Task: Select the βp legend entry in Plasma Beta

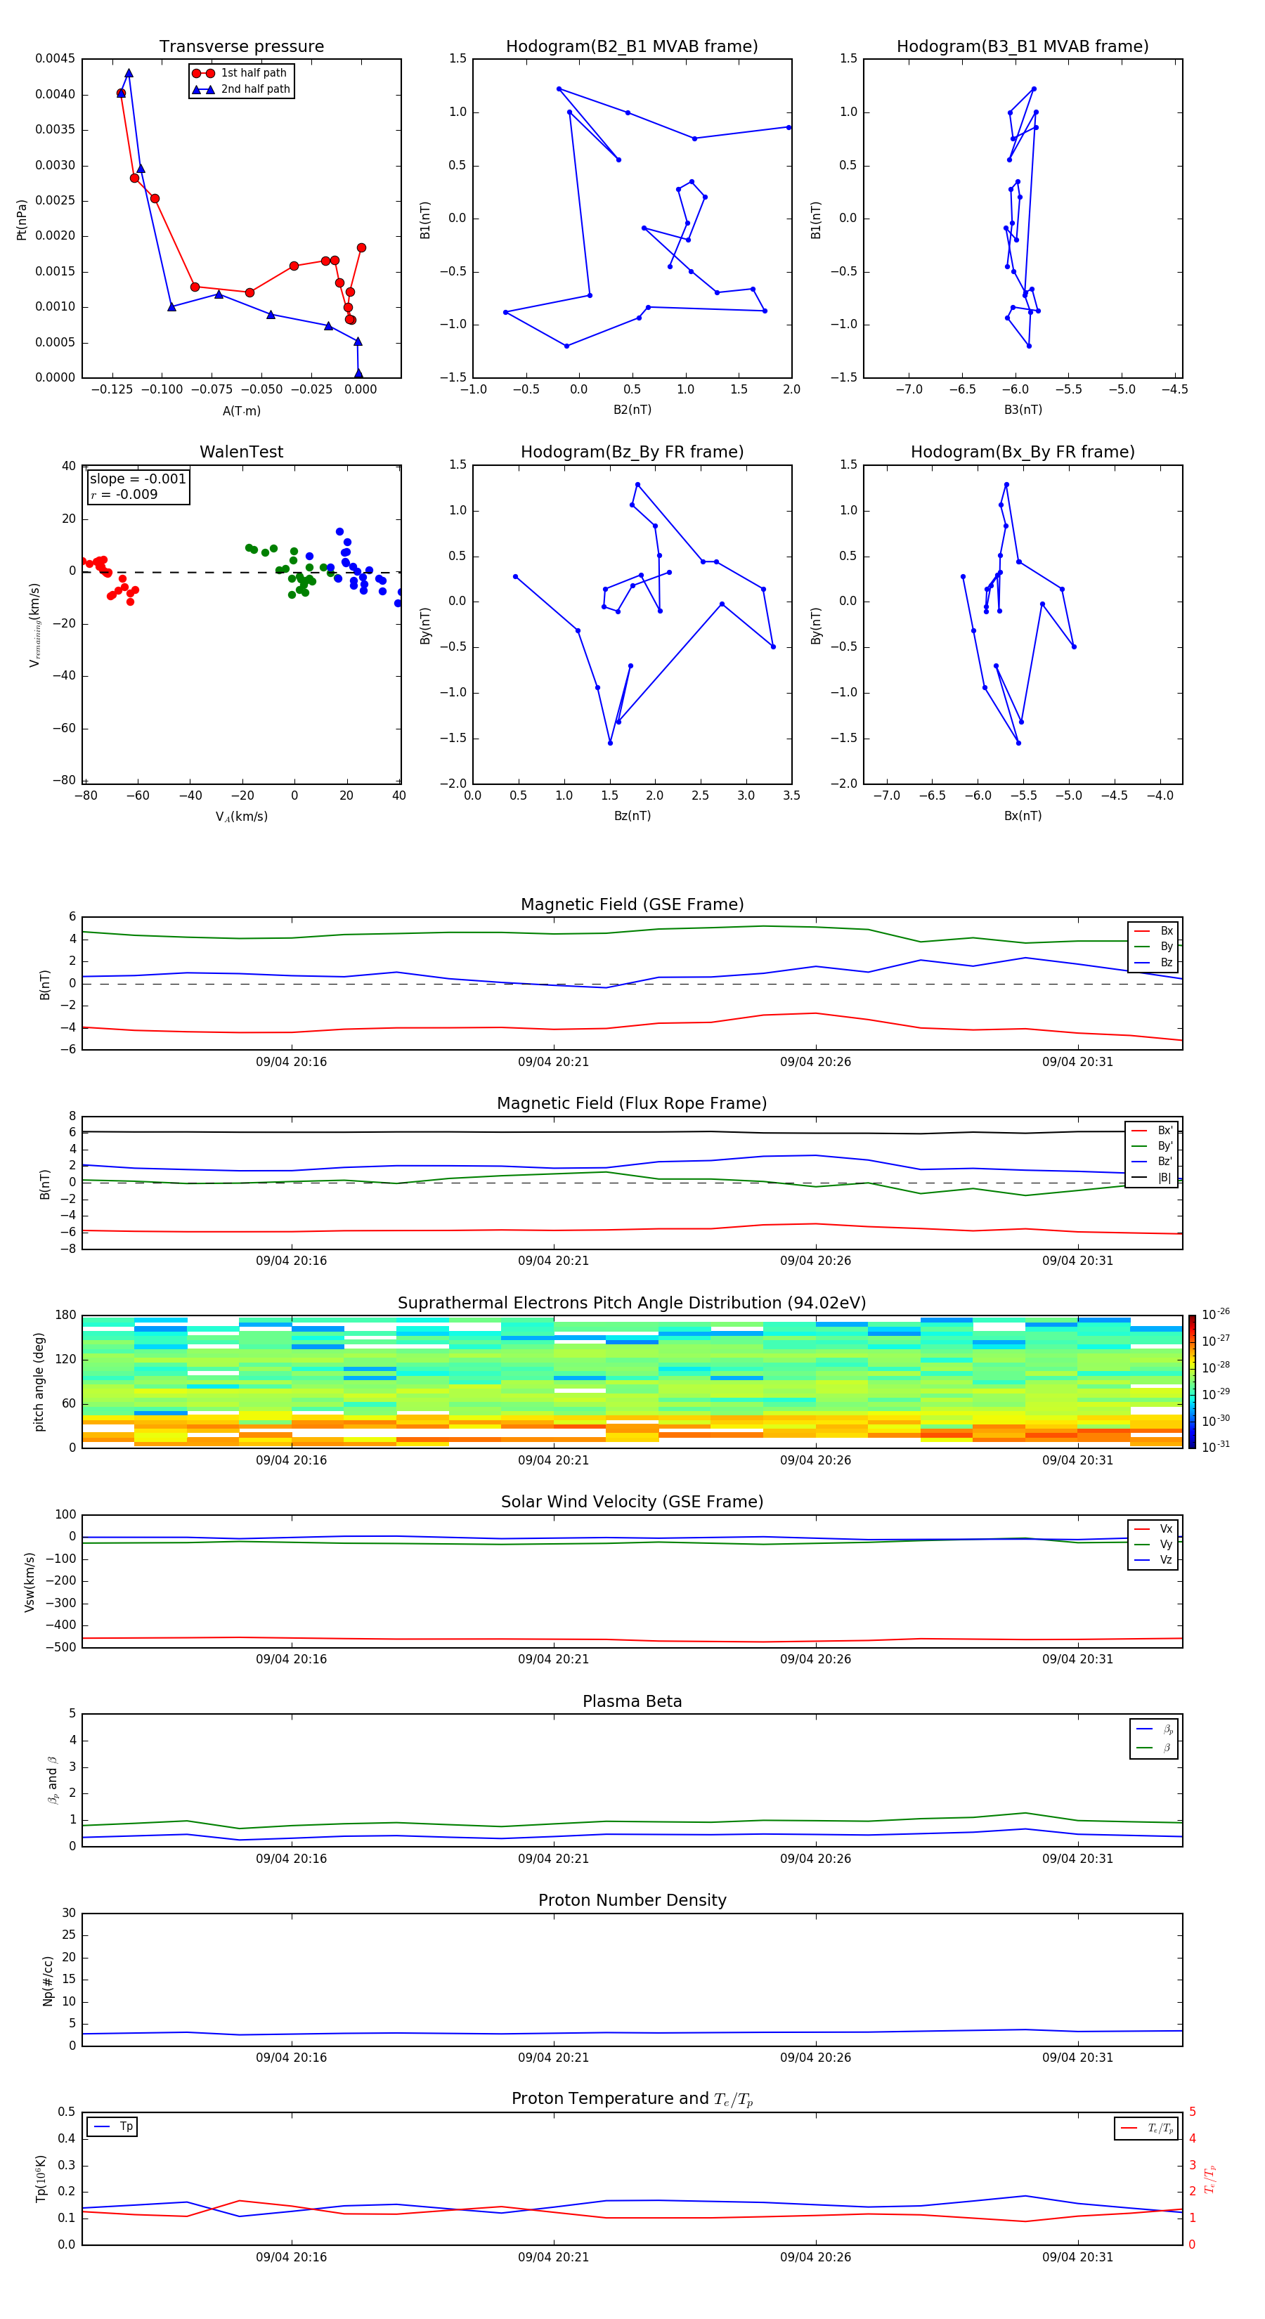Action: (1154, 1729)
